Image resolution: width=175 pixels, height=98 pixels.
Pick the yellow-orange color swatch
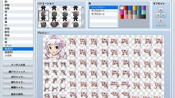click(x=135, y=8)
